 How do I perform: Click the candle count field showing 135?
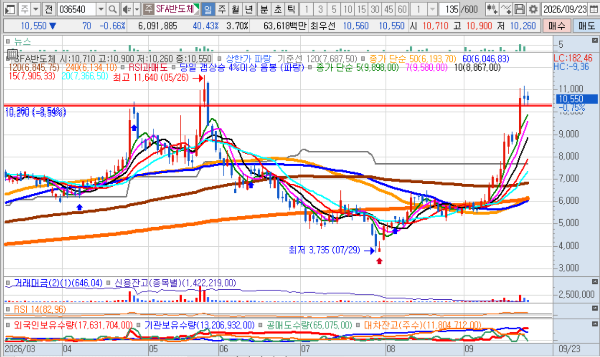pos(449,9)
